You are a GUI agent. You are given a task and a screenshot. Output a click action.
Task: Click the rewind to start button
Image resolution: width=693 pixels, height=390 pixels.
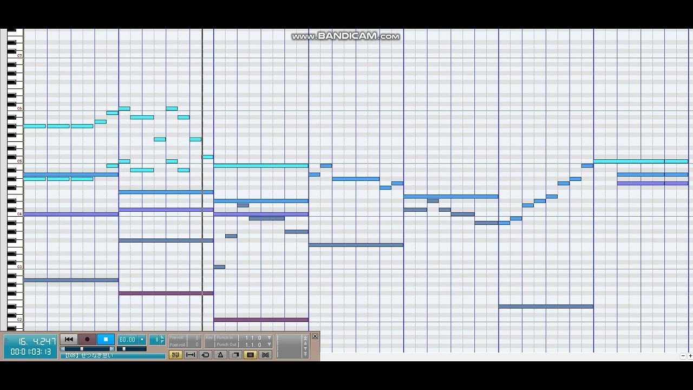click(x=69, y=340)
